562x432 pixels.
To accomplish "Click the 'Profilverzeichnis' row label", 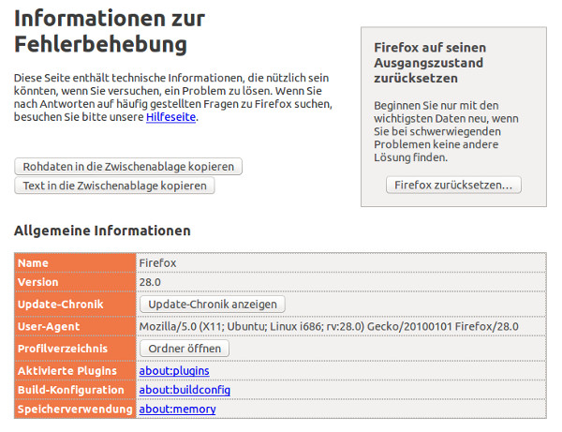I will click(63, 349).
